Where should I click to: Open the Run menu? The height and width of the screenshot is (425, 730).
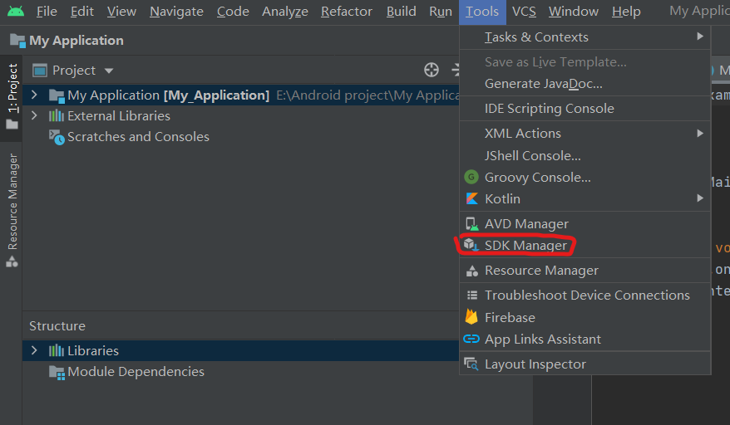click(x=441, y=11)
